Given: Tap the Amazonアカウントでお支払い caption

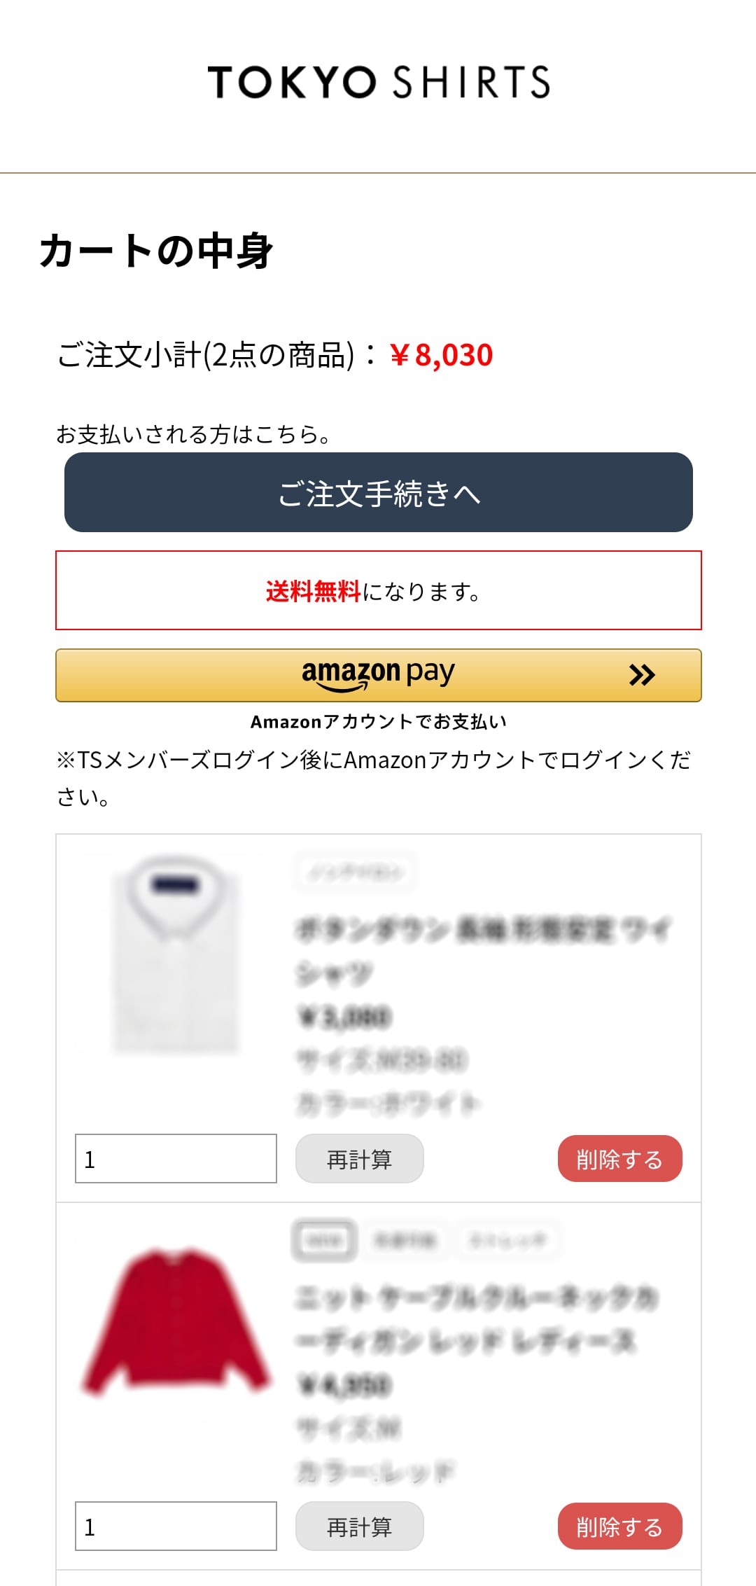Looking at the screenshot, I should pos(379,722).
